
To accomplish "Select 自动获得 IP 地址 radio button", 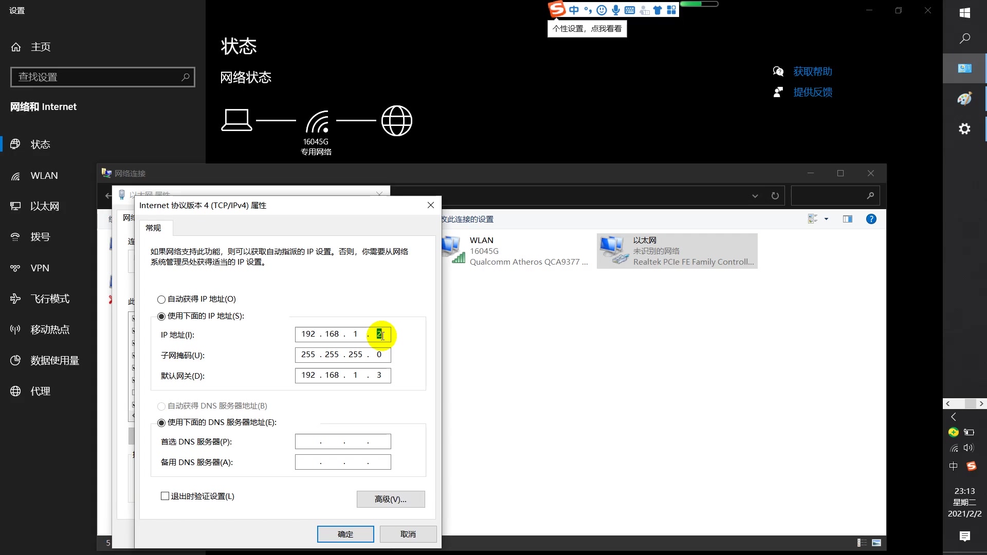I will click(x=161, y=300).
